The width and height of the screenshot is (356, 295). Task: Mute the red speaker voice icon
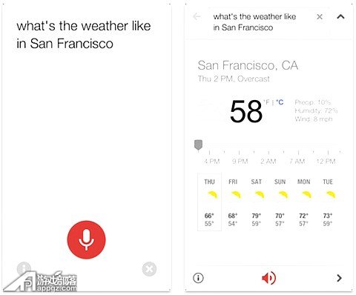pyautogui.click(x=268, y=278)
